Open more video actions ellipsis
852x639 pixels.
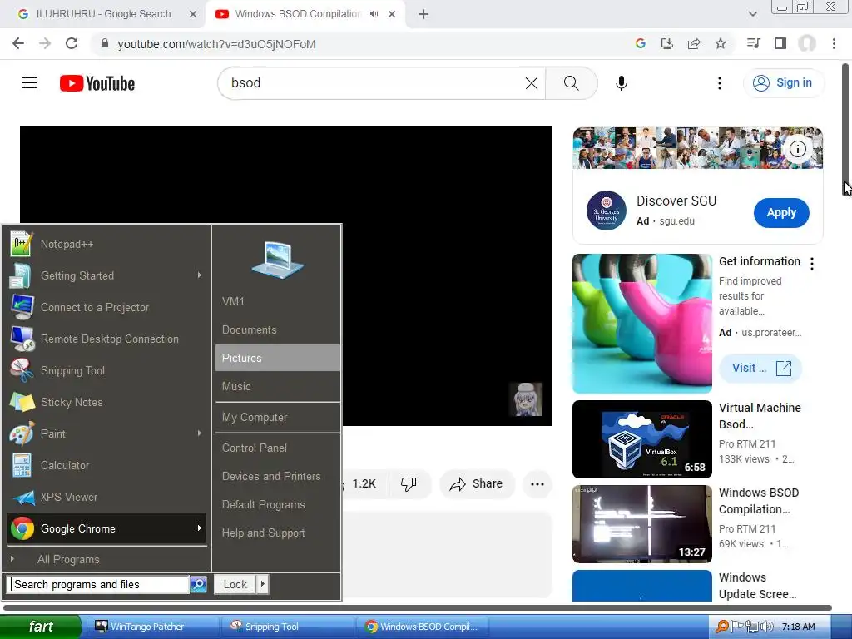click(537, 484)
